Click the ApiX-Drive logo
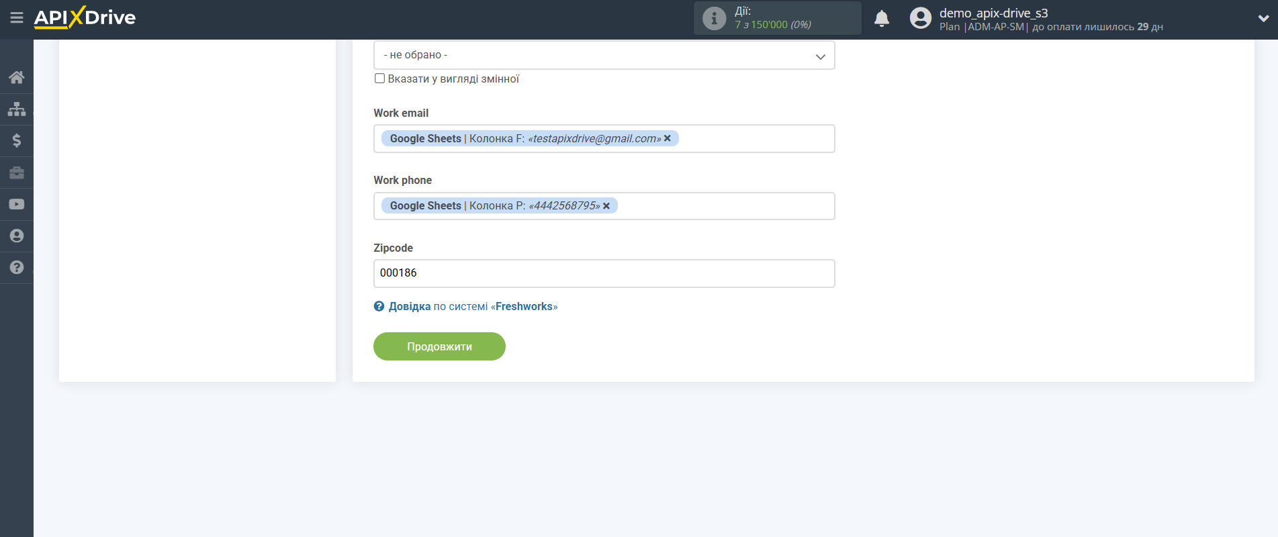Viewport: 1278px width, 537px height. [85, 17]
